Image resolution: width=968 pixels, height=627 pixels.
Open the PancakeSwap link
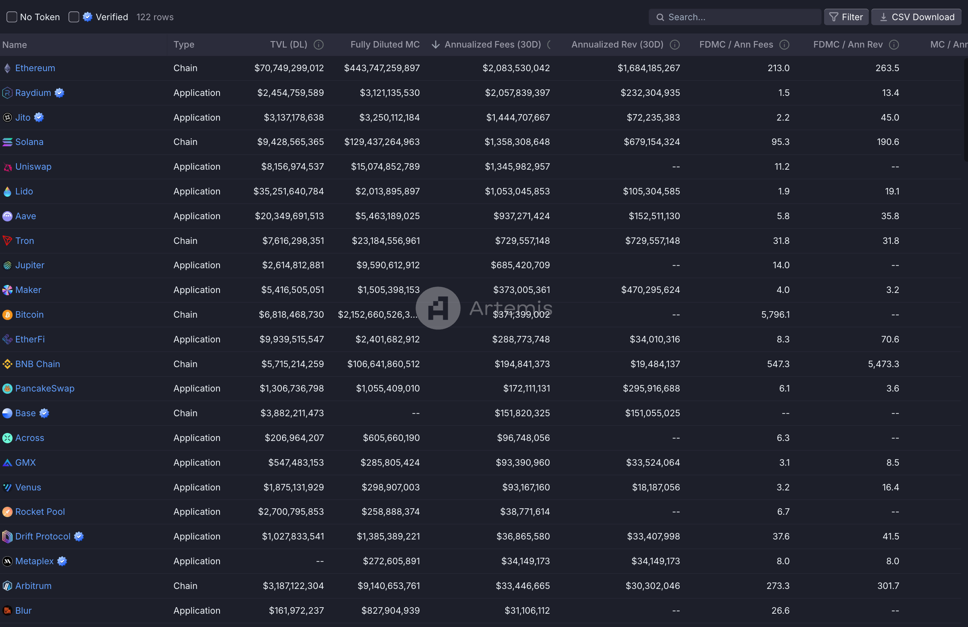(x=45, y=389)
